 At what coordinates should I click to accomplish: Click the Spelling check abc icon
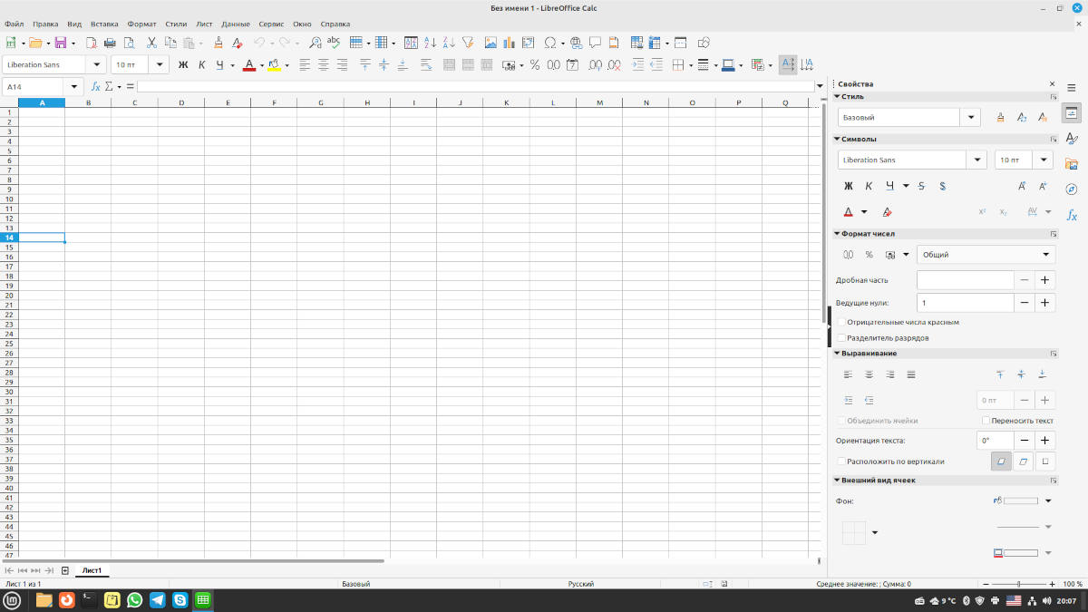click(x=334, y=43)
